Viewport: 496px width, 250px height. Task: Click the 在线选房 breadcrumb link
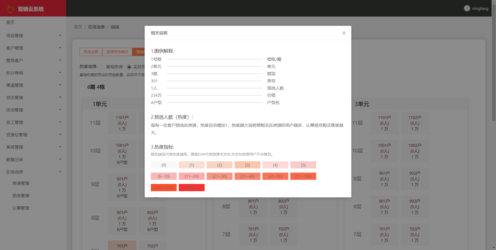pos(96,27)
